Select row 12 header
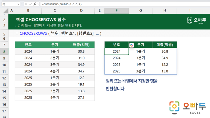This screenshot has width=210, height=118. coord(4,78)
